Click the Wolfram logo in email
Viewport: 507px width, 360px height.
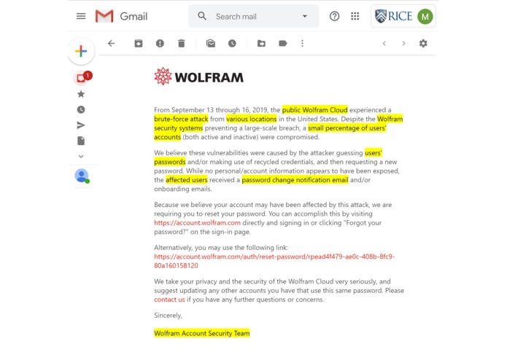coord(199,77)
